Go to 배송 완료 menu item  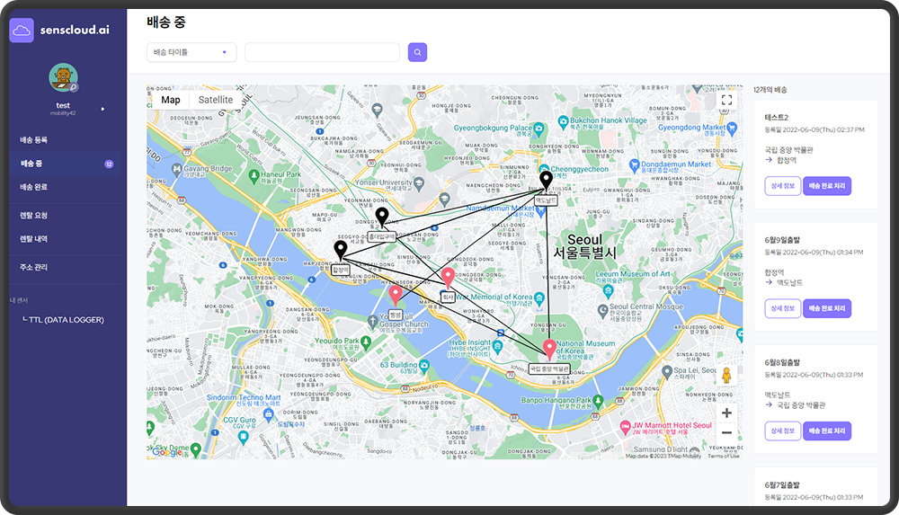tap(34, 187)
